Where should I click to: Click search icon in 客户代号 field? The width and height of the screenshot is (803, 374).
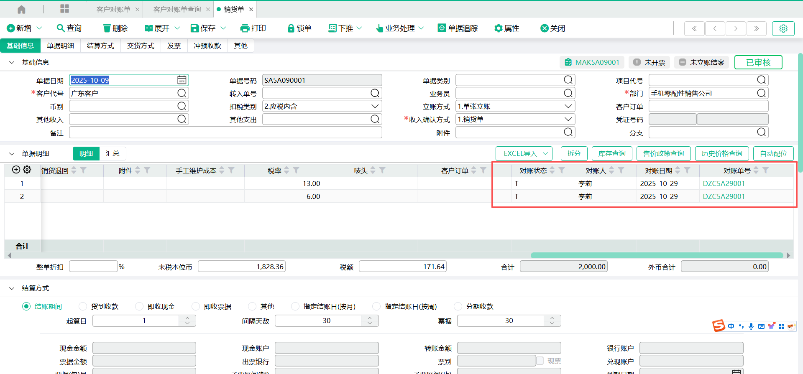[x=182, y=93]
